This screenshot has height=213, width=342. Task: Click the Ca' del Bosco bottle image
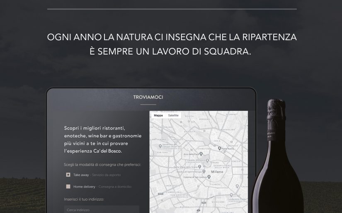(277, 156)
